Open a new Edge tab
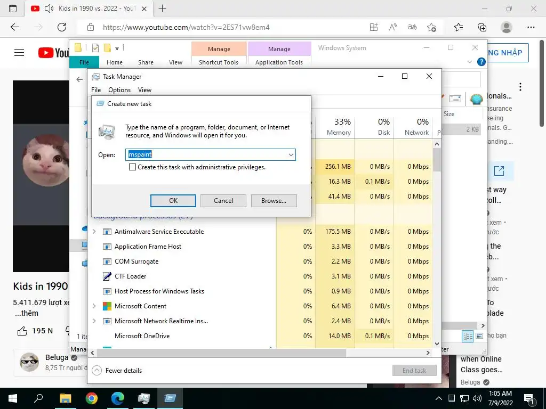546x409 pixels. point(162,9)
